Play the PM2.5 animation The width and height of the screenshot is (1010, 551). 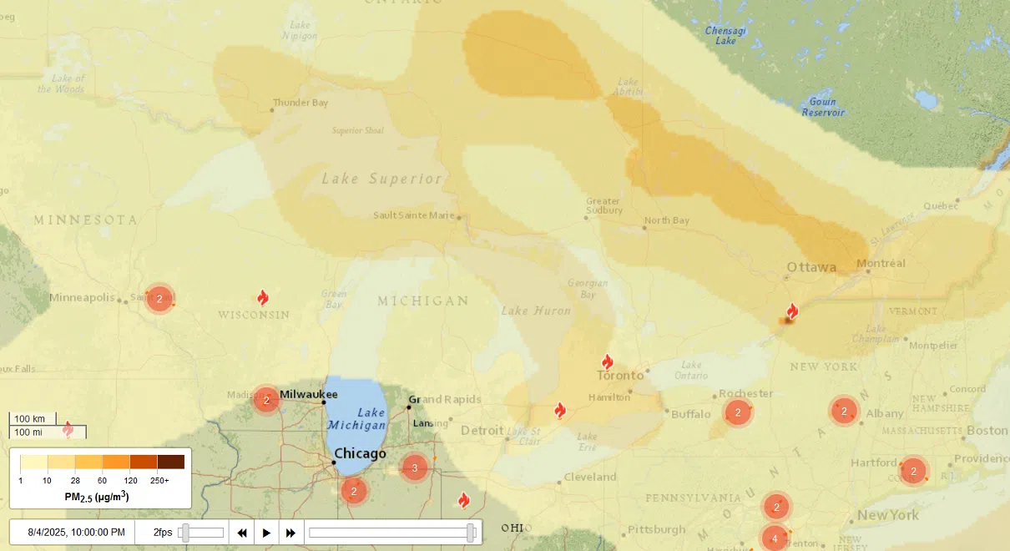[266, 533]
